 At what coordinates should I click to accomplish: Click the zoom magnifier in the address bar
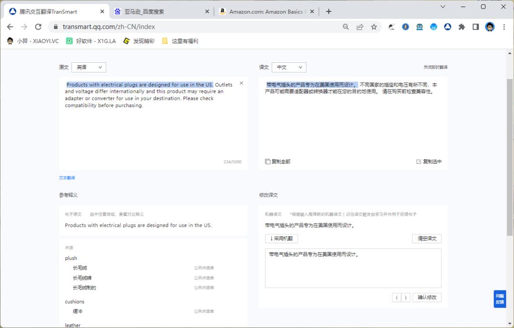click(346, 27)
